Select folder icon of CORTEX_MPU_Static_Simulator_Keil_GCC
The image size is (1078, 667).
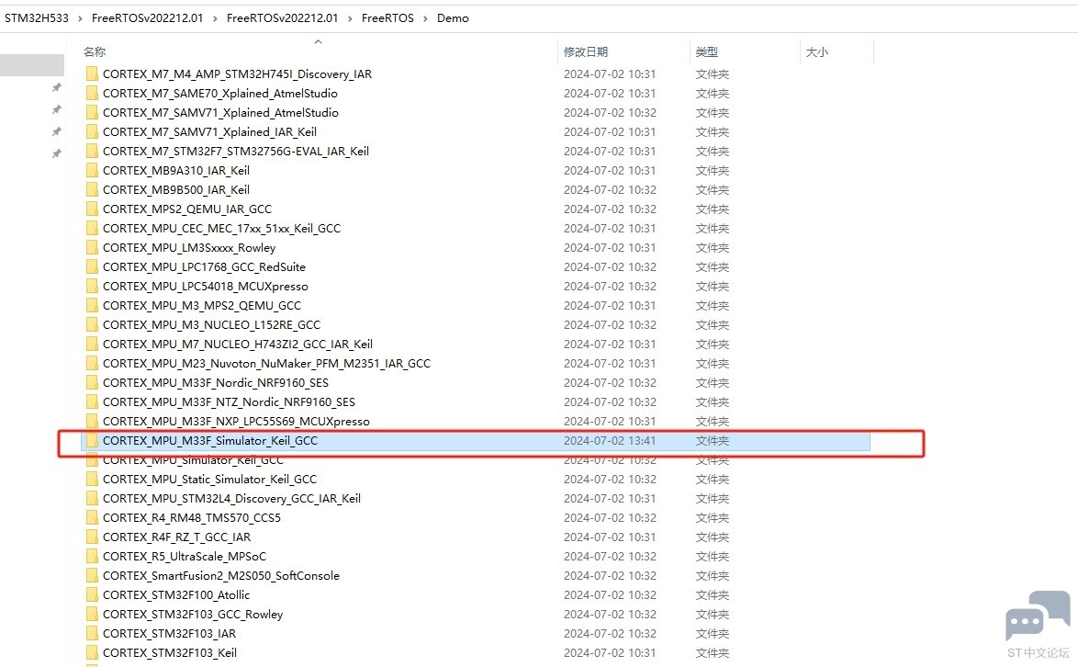[x=92, y=480]
